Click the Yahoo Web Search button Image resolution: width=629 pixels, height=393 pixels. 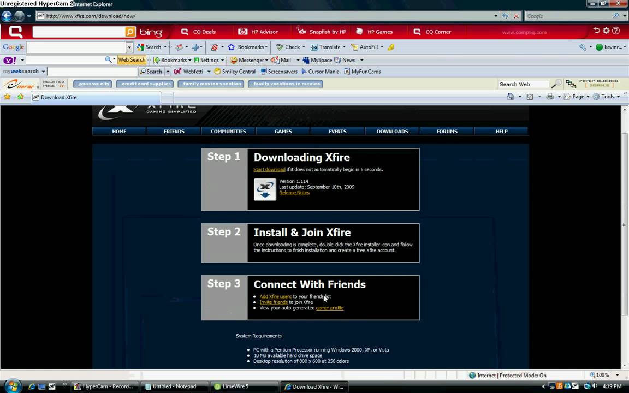tap(132, 59)
